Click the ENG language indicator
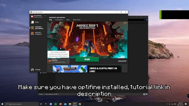Viewport: 189px width, 106px height. coord(175,104)
